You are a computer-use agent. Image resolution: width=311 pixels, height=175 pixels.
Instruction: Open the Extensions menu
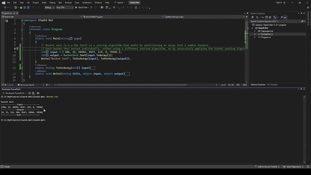pos(87,2)
